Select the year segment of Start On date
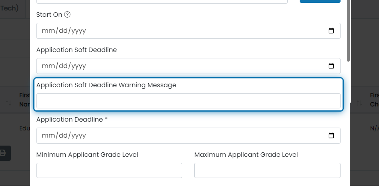The image size is (379, 186). [79, 31]
